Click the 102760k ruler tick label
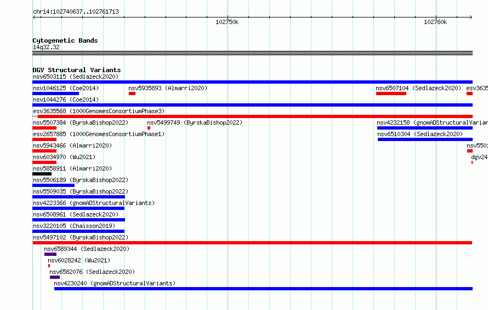This screenshot has width=488, height=310. [x=435, y=22]
